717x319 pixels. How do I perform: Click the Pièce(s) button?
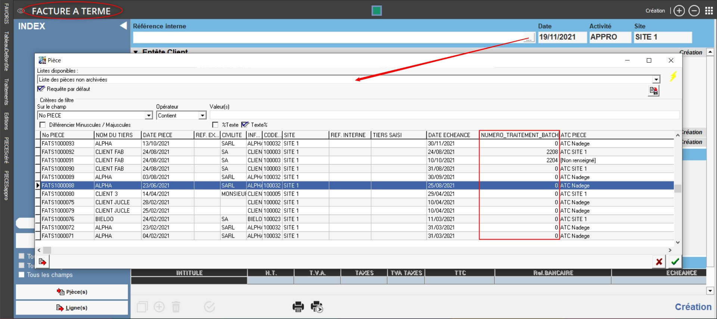[72, 292]
